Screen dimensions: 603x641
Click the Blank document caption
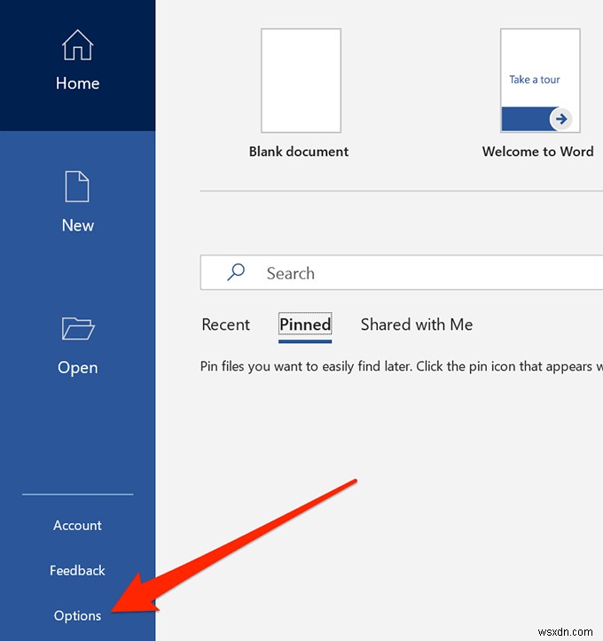(299, 152)
